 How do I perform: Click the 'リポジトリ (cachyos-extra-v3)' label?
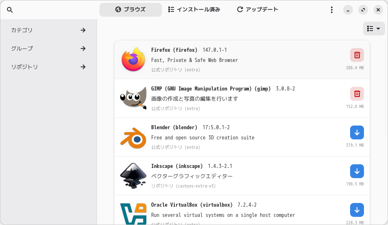coord(183,186)
